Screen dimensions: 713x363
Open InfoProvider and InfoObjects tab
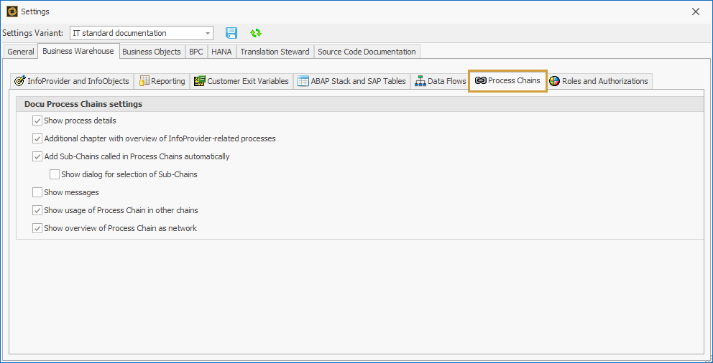pos(72,81)
